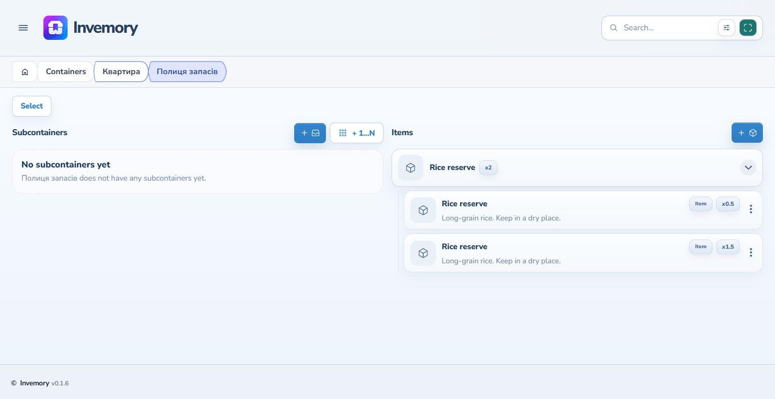Open the hamburger navigation menu
Image resolution: width=775 pixels, height=399 pixels.
click(23, 28)
